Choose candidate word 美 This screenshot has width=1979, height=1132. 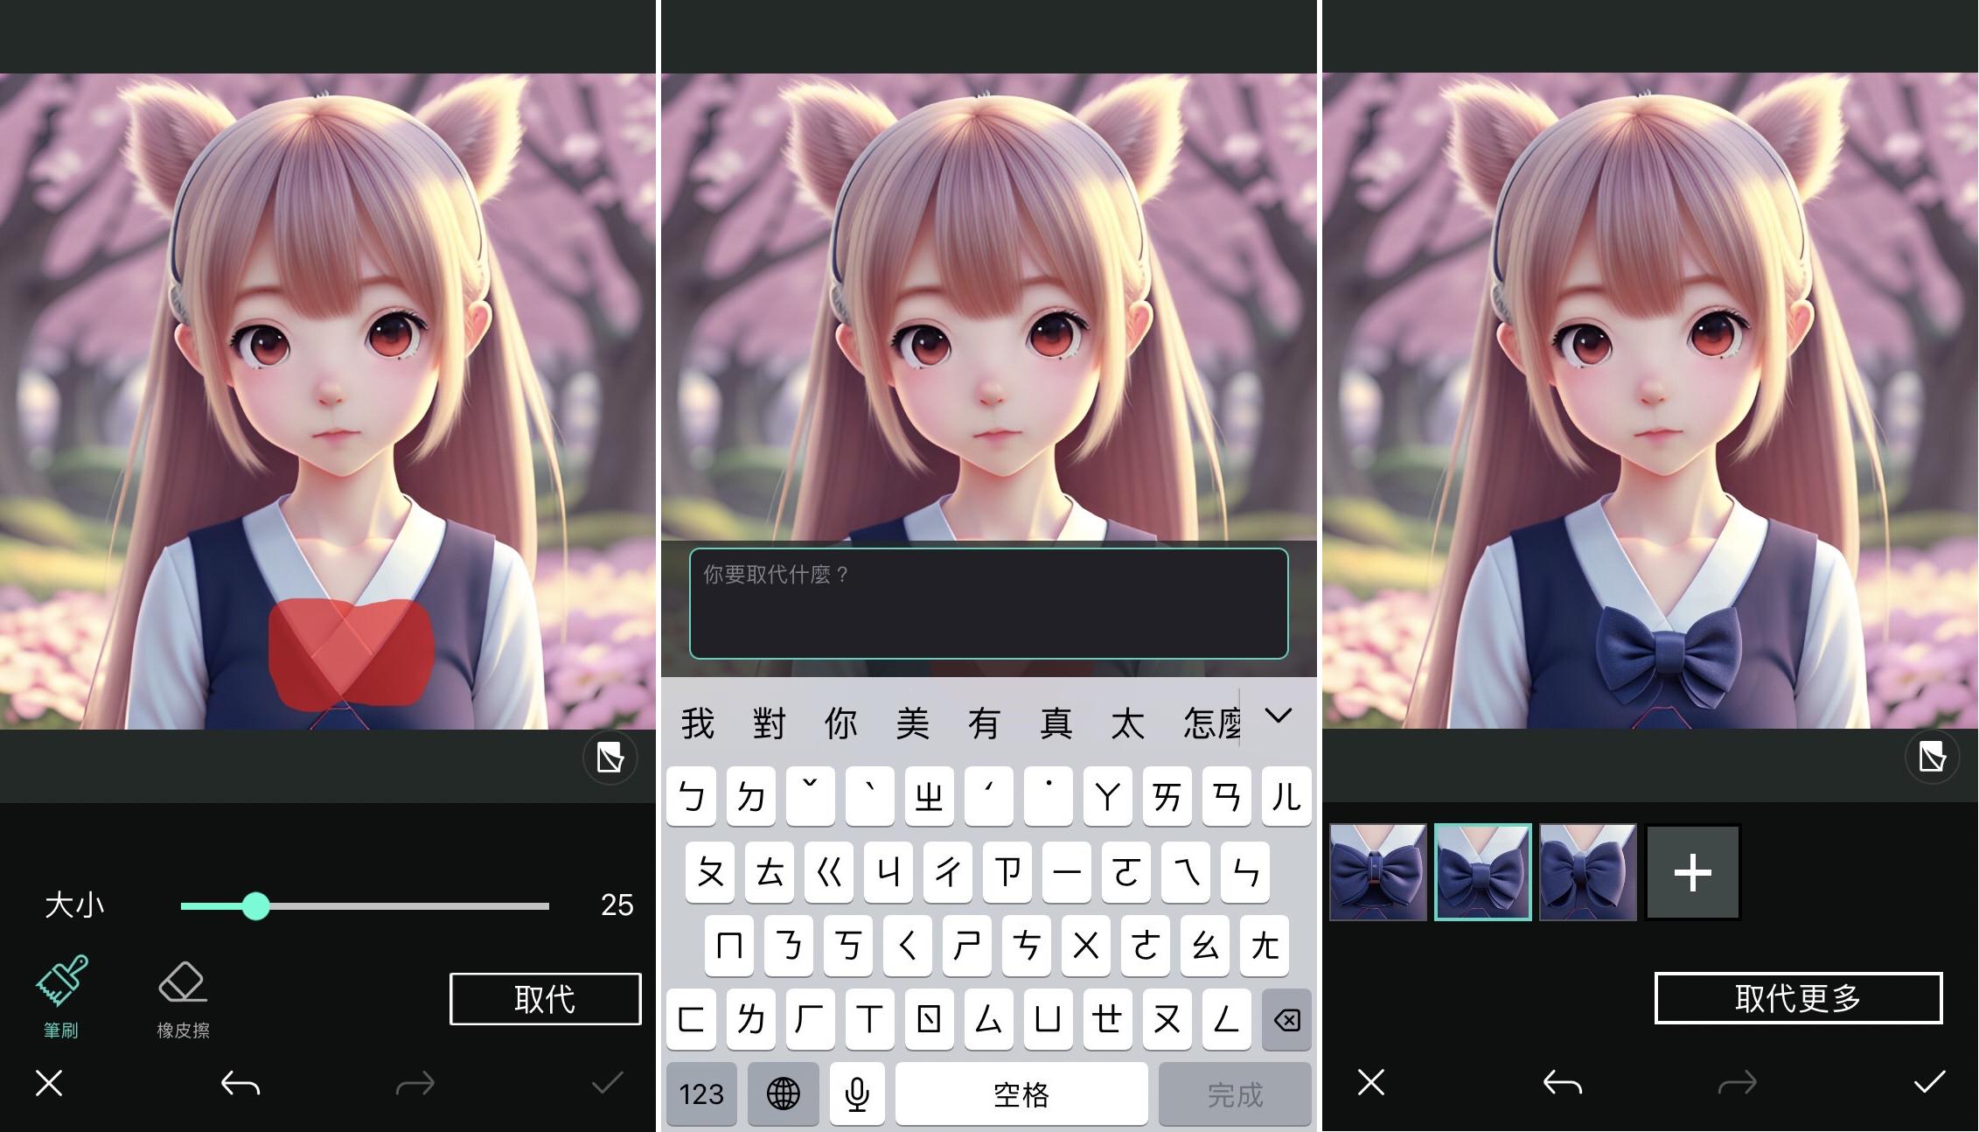[912, 723]
